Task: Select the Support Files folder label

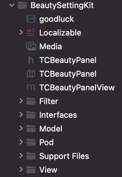Action: click(x=64, y=156)
